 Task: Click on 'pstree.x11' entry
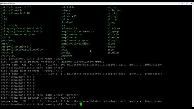coord(69,16)
